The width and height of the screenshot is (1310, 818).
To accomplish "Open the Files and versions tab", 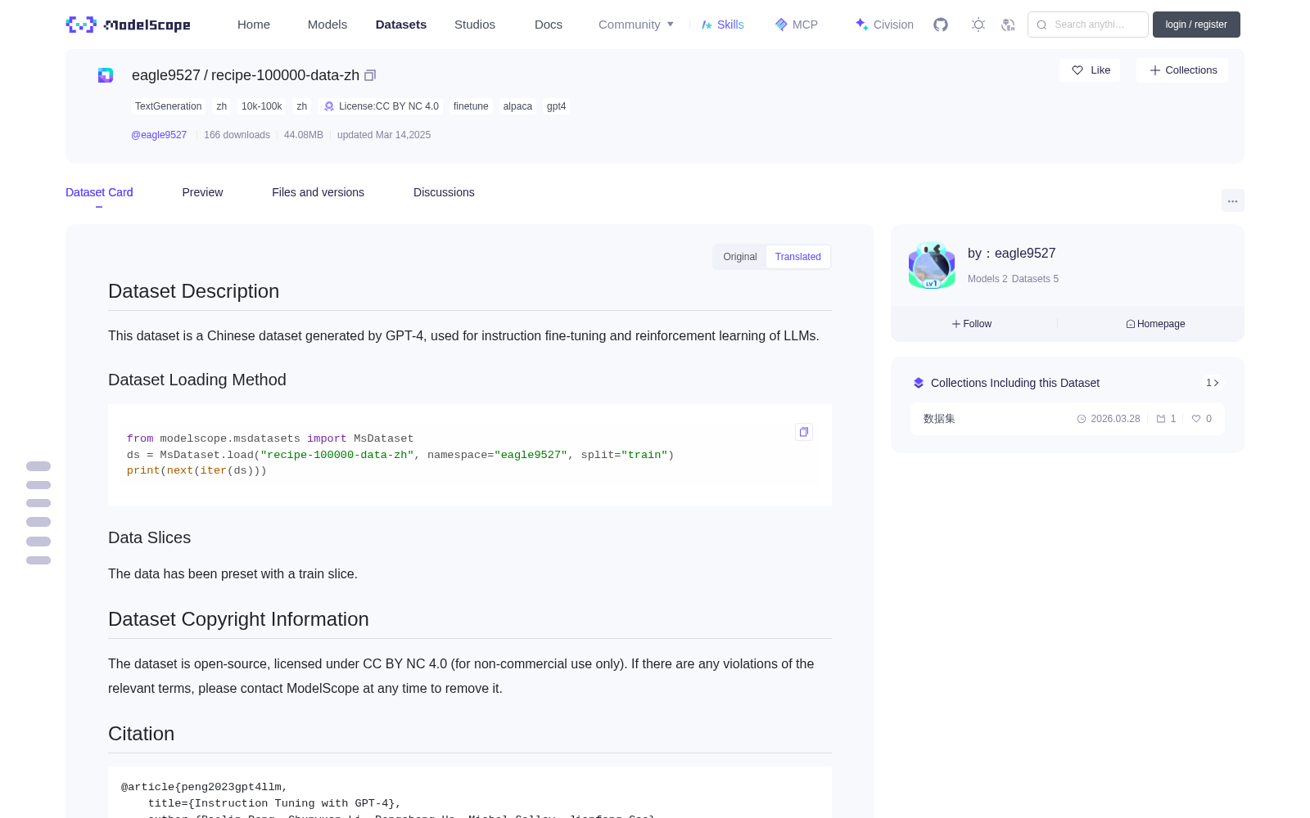I will (x=318, y=192).
